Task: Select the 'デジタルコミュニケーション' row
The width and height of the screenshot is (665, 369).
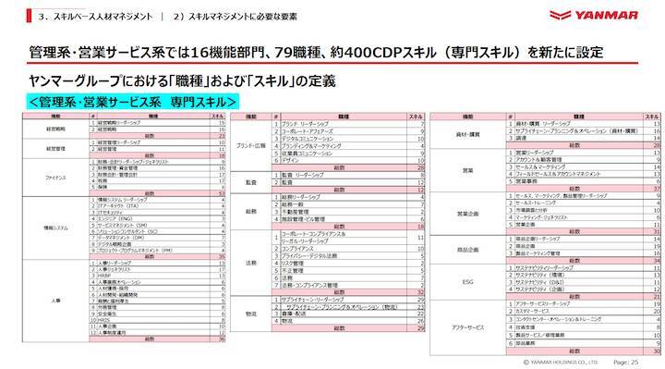Action: 348,139
